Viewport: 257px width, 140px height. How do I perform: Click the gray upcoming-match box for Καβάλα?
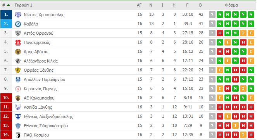pyautogui.click(x=212, y=24)
